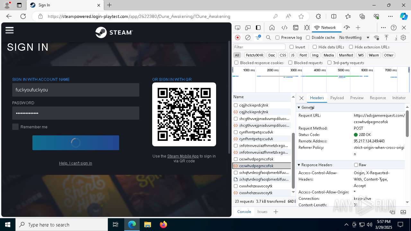
Task: Open DevTools Welcome home icon
Action: (x=272, y=28)
